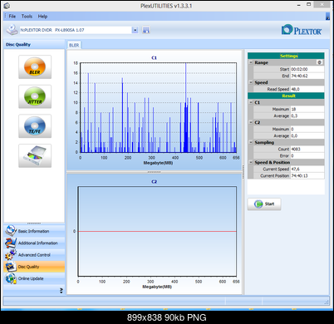Collapse the Sampling result group
This screenshot has height=324, width=334.
pyautogui.click(x=251, y=142)
